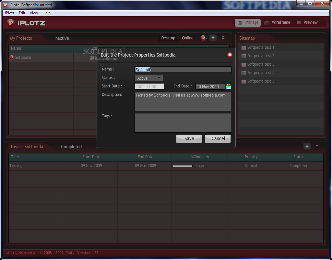Click the iPlotz title bar app icon
Image resolution: width=332 pixels, height=260 pixels.
coord(5,5)
